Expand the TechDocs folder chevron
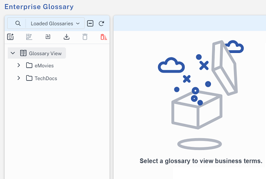266x179 pixels. pos(19,78)
